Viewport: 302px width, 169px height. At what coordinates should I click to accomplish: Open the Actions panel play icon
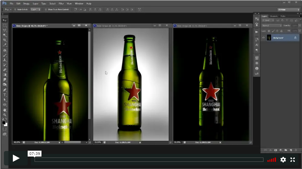point(257,32)
